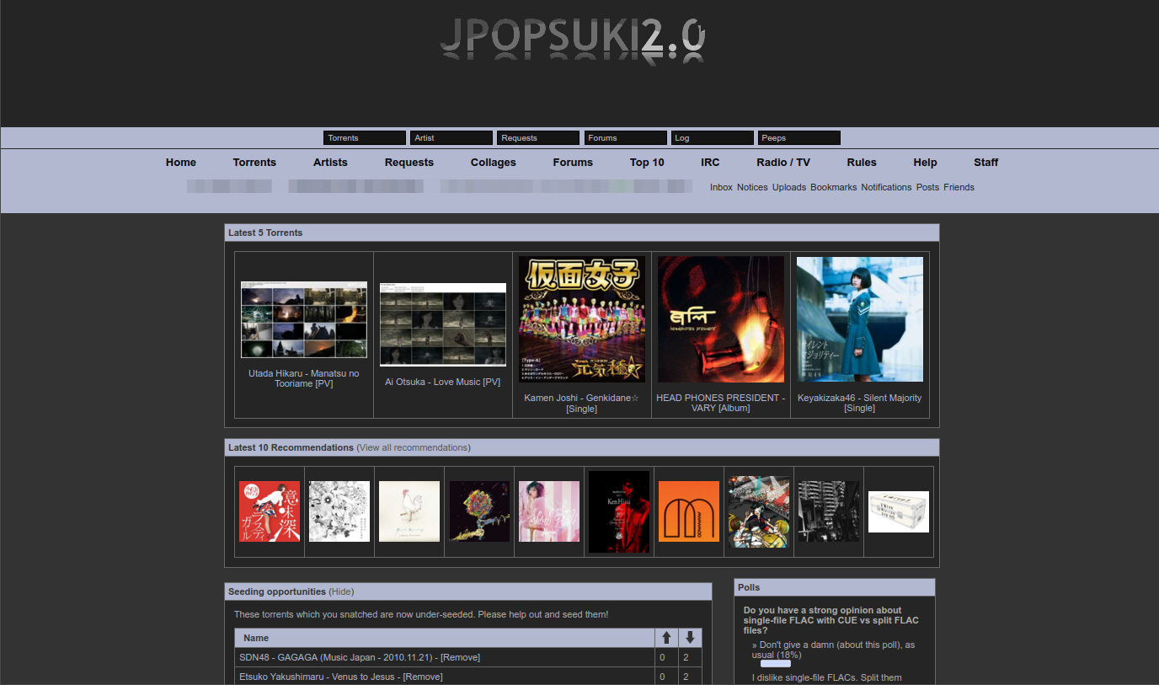Open the Ken Hirai recommendation cover
Viewport: 1159px width, 685px height.
[x=619, y=511]
